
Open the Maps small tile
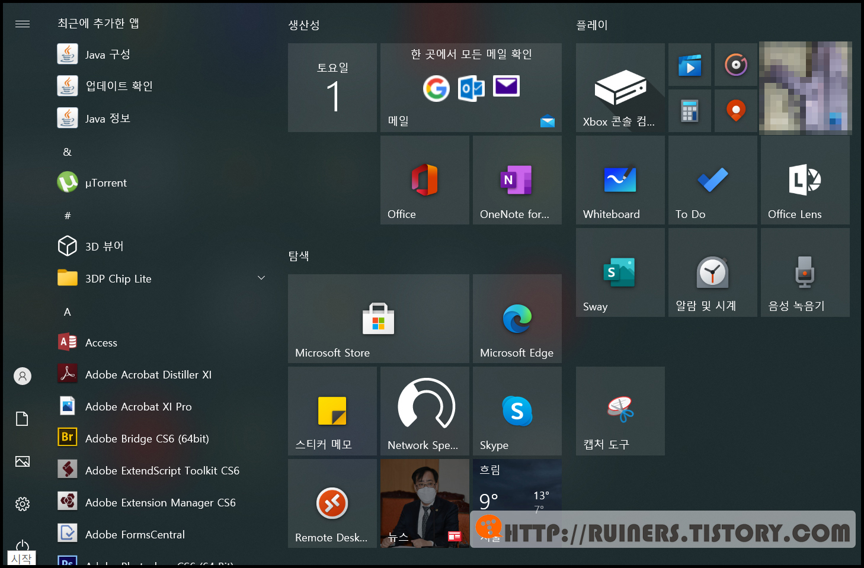point(736,111)
